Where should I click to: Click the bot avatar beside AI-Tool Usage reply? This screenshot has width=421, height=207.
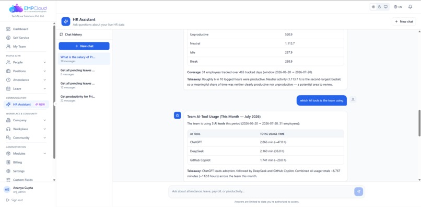[177, 116]
